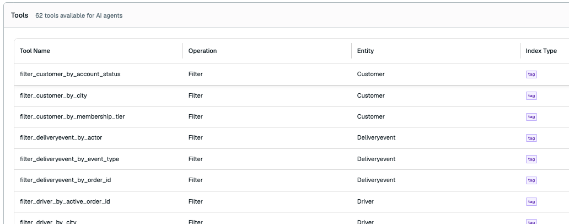569x224 pixels.
Task: Click the Tools panel heading
Action: coord(20,15)
